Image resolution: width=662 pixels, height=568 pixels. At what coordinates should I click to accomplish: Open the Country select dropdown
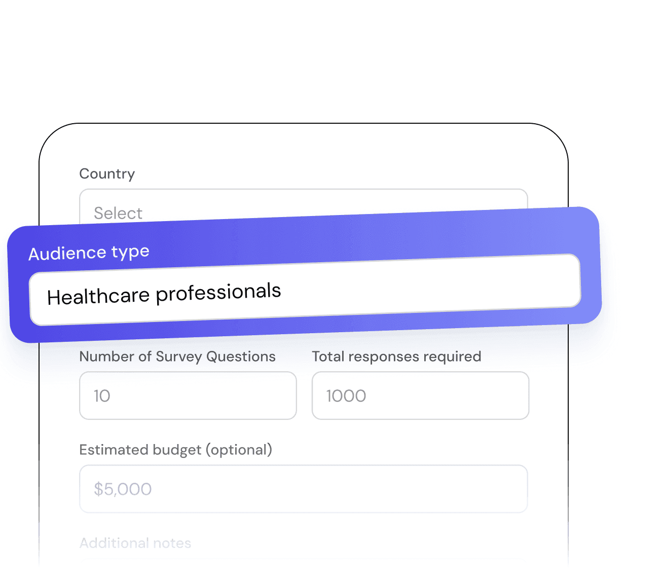click(303, 204)
